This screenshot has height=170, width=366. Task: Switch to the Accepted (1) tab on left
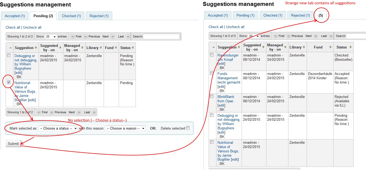(15, 16)
